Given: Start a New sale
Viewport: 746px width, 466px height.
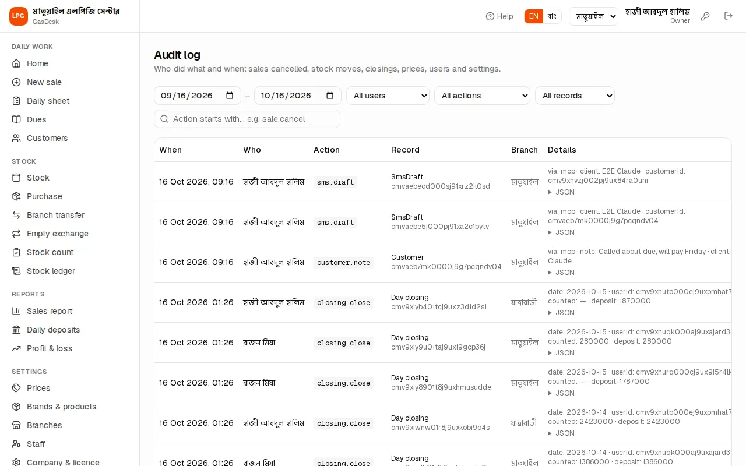Looking at the screenshot, I should pos(70,82).
